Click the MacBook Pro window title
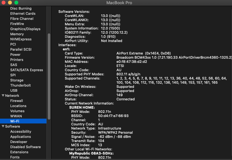 tap(119, 3)
